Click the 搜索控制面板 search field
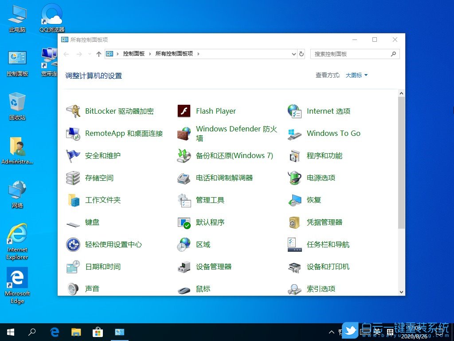This screenshot has height=341, width=454. (350, 54)
